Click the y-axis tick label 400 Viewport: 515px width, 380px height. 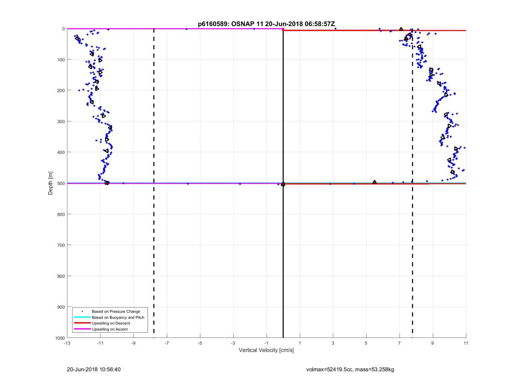point(61,152)
